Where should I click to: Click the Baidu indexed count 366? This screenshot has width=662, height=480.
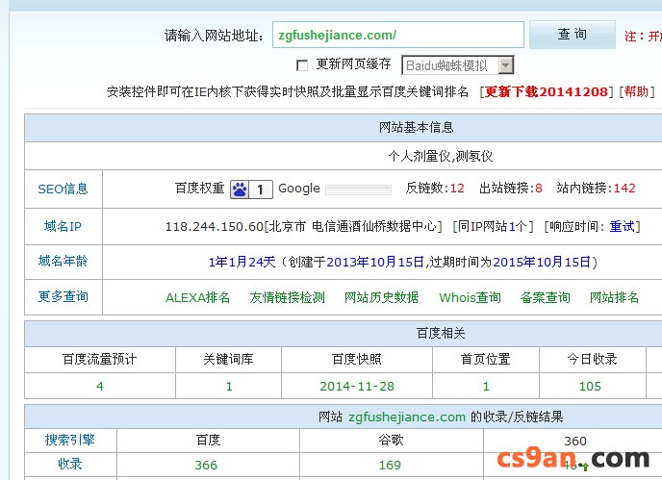tap(206, 465)
